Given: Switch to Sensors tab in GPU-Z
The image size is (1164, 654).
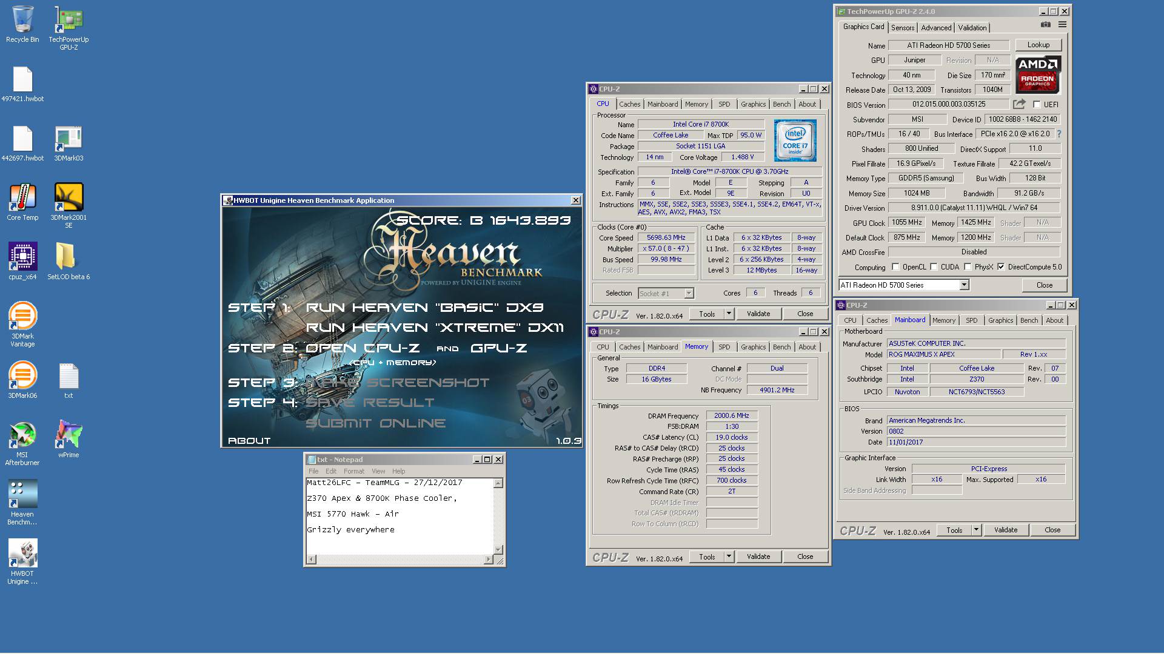Looking at the screenshot, I should tap(903, 28).
